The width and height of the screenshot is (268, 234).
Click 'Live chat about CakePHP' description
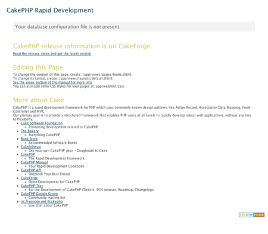pos(48,205)
